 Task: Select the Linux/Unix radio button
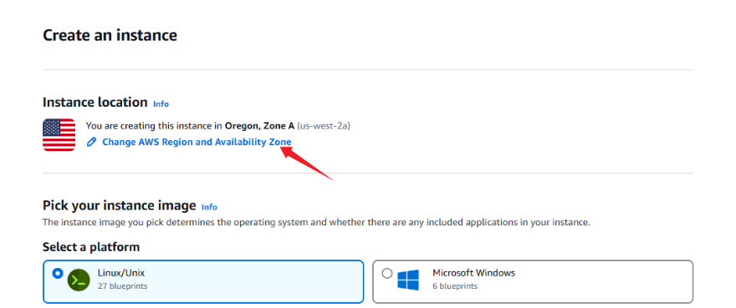point(58,273)
